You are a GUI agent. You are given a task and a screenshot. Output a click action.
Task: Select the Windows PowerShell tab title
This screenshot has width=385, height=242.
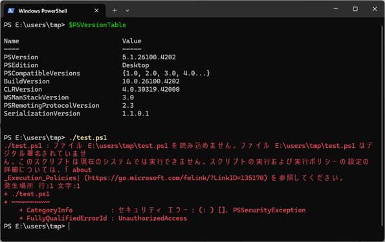pyautogui.click(x=43, y=11)
